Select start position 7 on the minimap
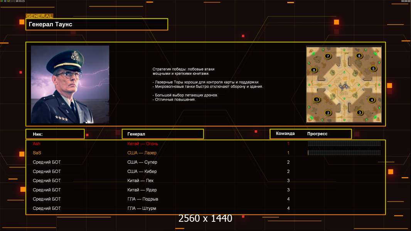411x231 pixels. point(328,56)
